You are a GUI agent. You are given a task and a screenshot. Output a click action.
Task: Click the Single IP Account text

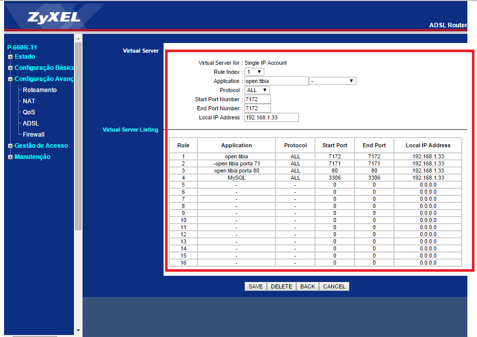[265, 63]
